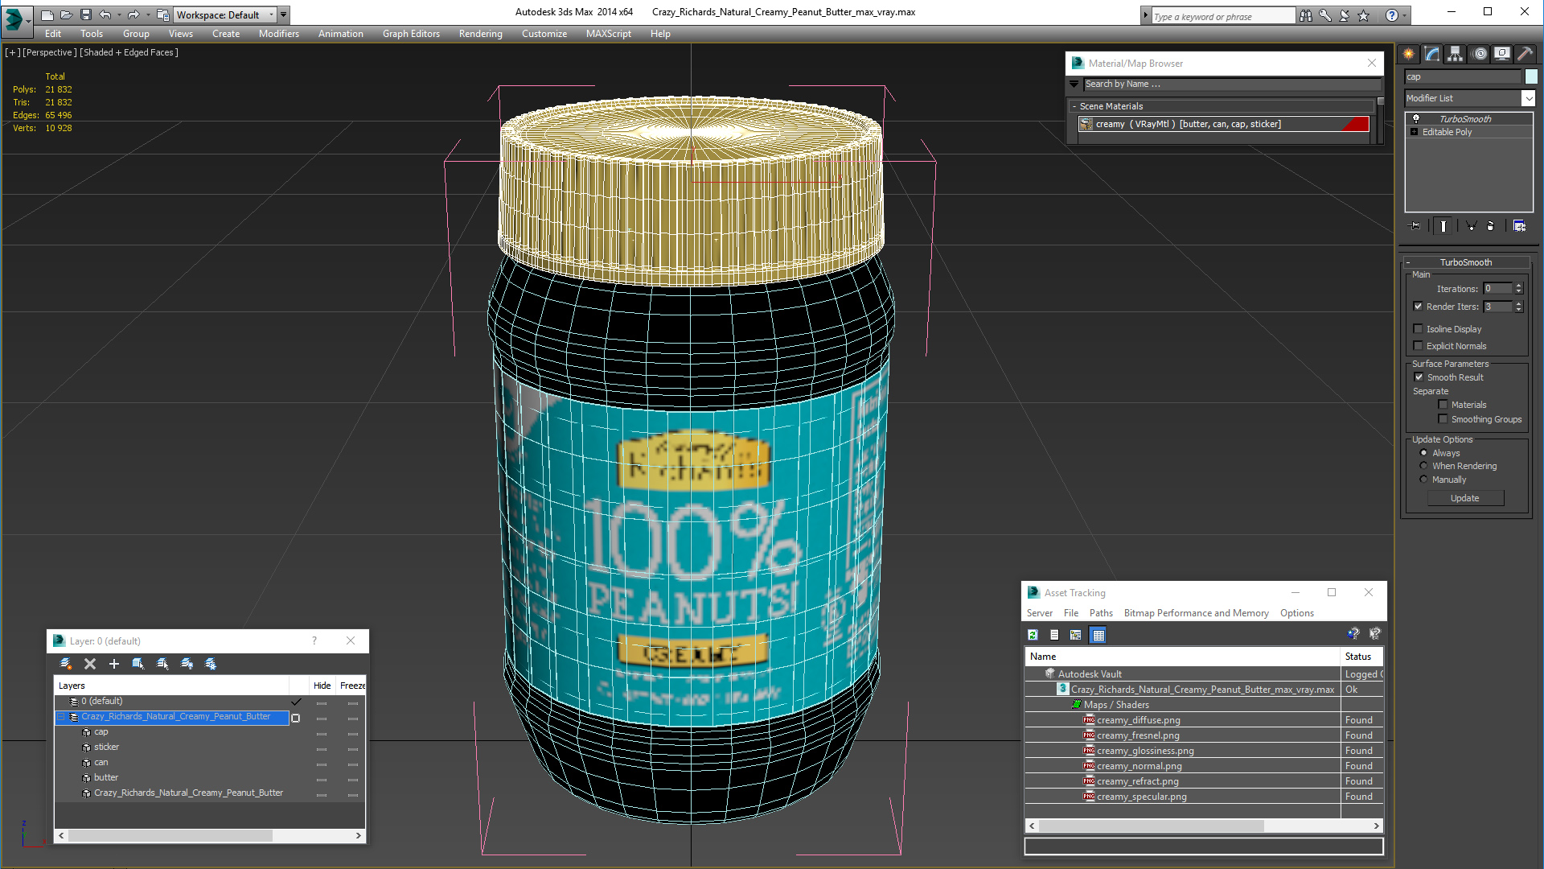Open the Create command panel tab
The height and width of the screenshot is (869, 1544).
click(1409, 54)
